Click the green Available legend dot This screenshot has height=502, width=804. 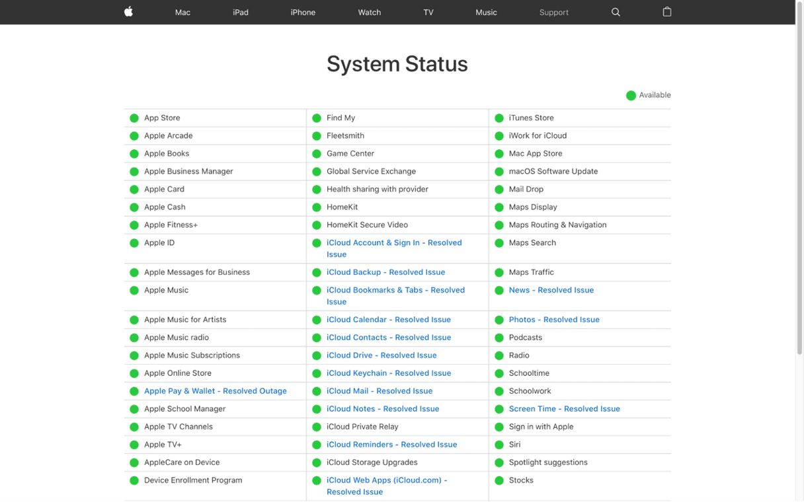[631, 96]
